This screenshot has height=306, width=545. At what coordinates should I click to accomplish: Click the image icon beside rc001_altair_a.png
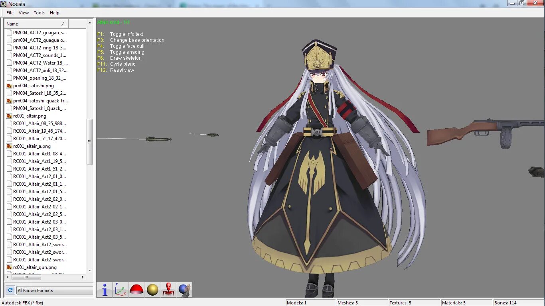pyautogui.click(x=9, y=146)
